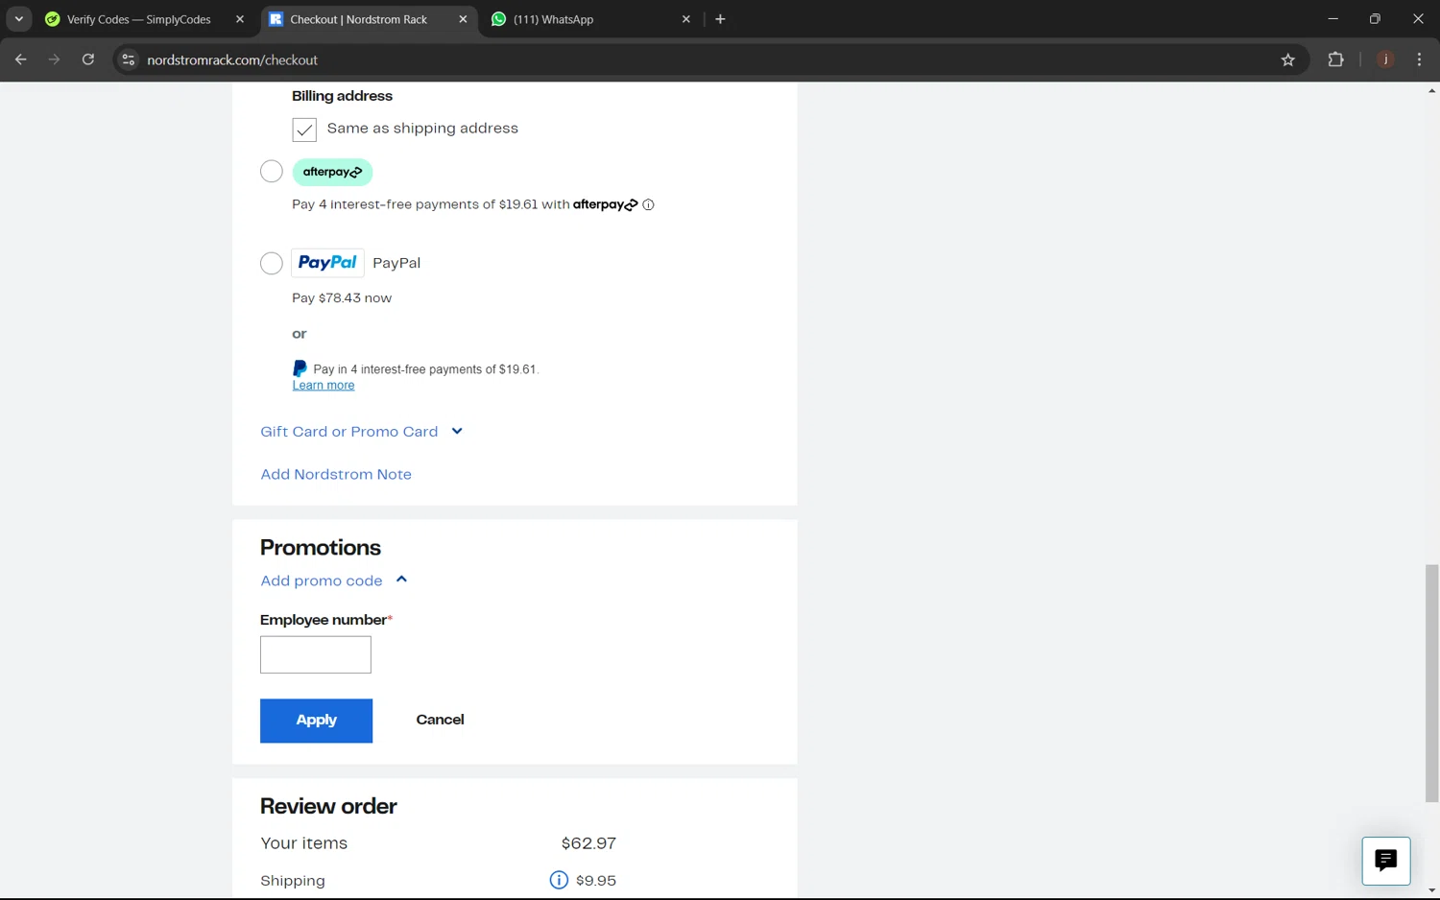
Task: Select the PayPal payment radio button
Action: (x=272, y=263)
